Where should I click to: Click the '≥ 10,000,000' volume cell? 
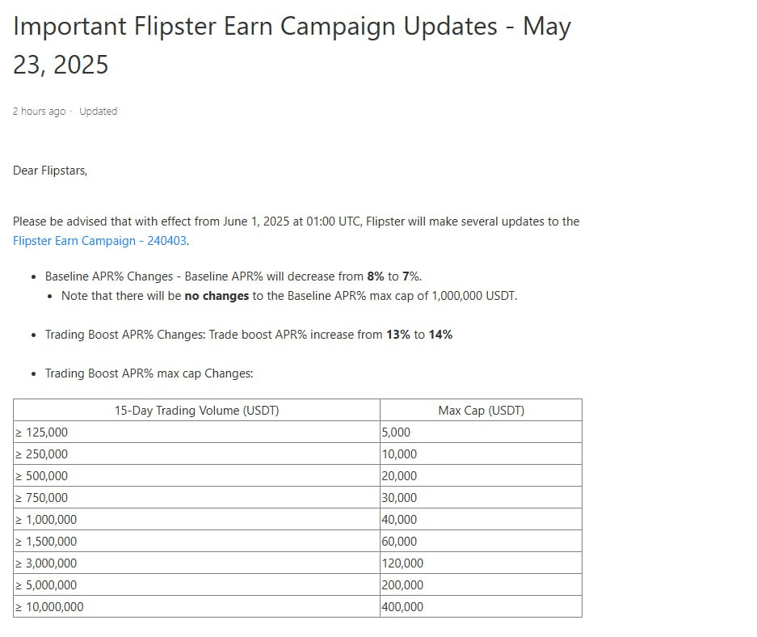tap(196, 606)
